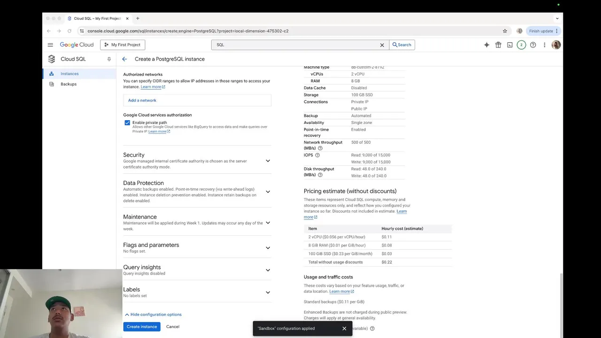Click the Finish update button

544,31
